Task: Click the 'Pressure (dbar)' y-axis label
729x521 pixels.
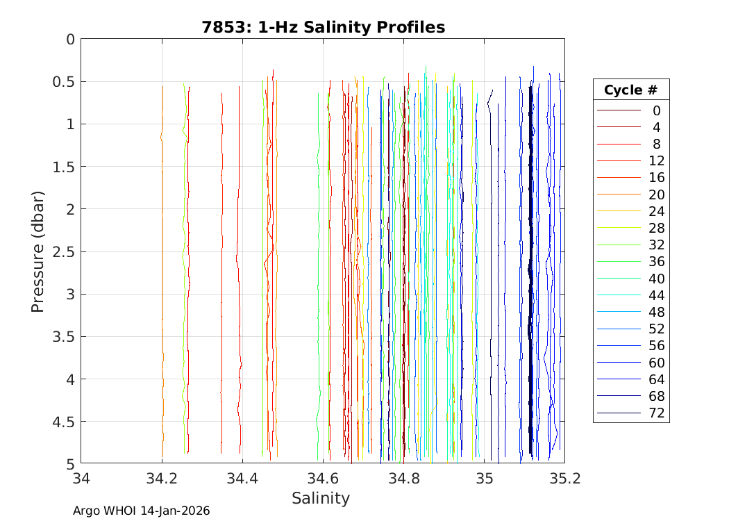Action: [37, 251]
